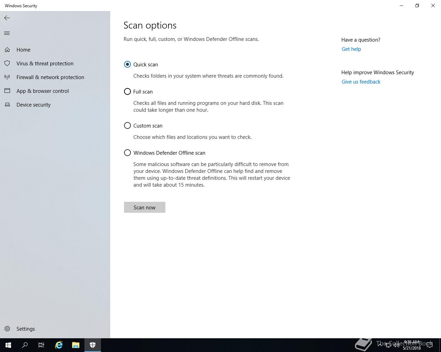Screen dimensions: 441x352
Task: Select the Full scan radio button
Action: click(127, 91)
